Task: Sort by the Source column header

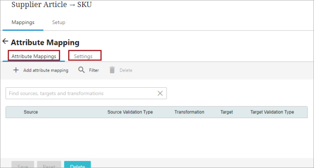Action: click(x=31, y=112)
